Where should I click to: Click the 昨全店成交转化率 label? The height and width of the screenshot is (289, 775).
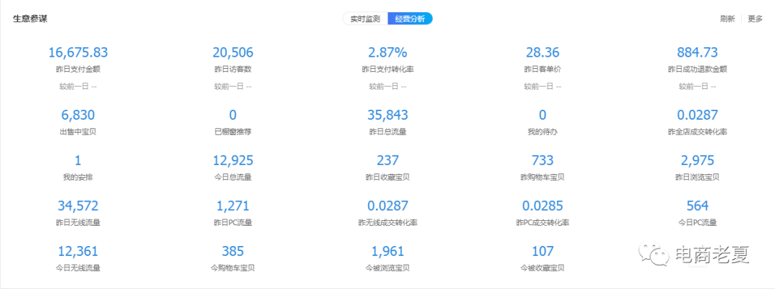click(697, 132)
